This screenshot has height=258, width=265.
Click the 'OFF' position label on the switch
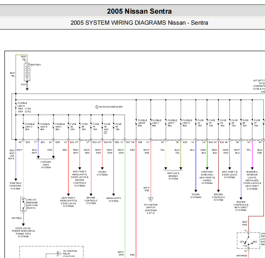pyautogui.click(x=242, y=242)
